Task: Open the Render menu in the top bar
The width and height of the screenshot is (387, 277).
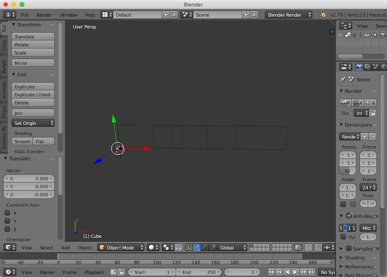Action: (44, 15)
